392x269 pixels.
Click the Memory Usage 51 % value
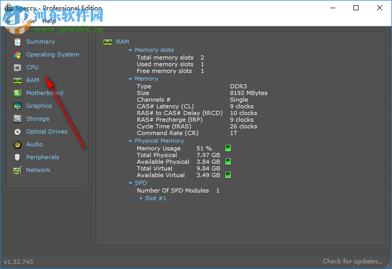[204, 148]
